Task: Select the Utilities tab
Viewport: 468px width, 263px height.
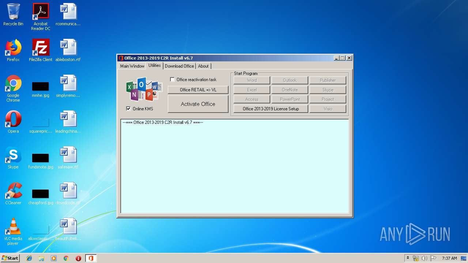Action: click(x=154, y=65)
